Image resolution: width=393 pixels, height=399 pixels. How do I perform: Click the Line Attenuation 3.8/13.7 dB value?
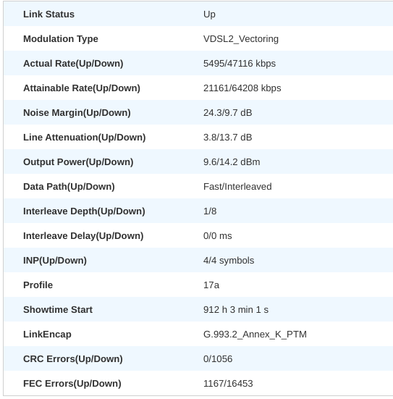228,138
